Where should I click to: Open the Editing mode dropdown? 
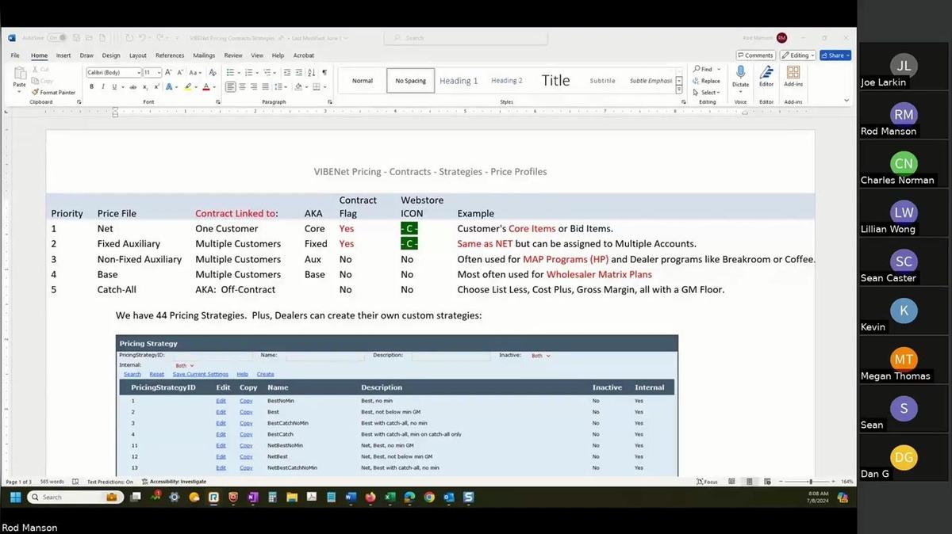797,55
